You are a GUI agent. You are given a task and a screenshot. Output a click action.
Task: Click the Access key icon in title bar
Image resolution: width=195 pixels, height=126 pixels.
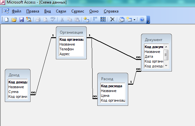tap(3, 2)
